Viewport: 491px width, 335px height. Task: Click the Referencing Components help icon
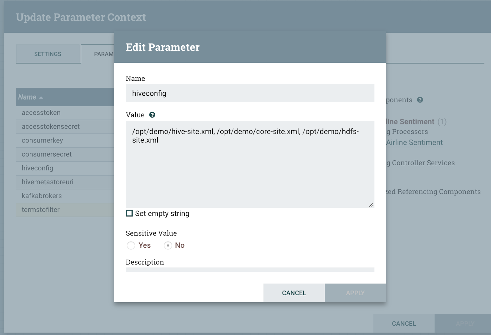pyautogui.click(x=420, y=100)
